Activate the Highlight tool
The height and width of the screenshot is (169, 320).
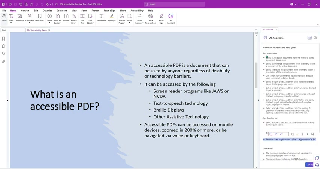(x=111, y=18)
